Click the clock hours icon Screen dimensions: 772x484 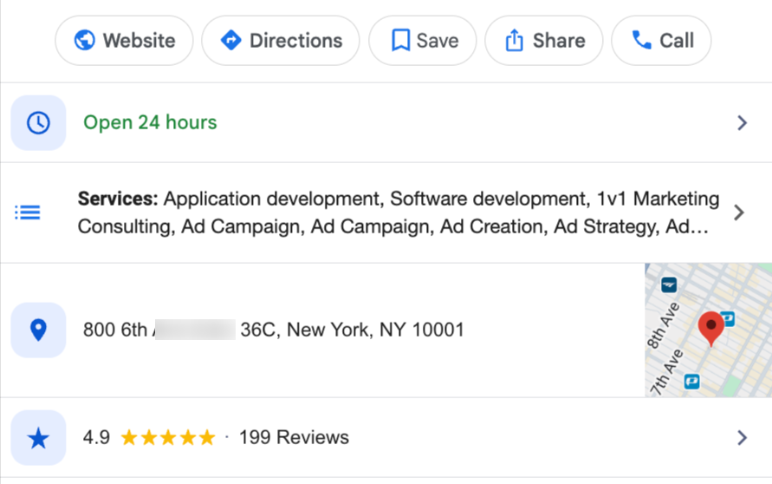tap(38, 122)
